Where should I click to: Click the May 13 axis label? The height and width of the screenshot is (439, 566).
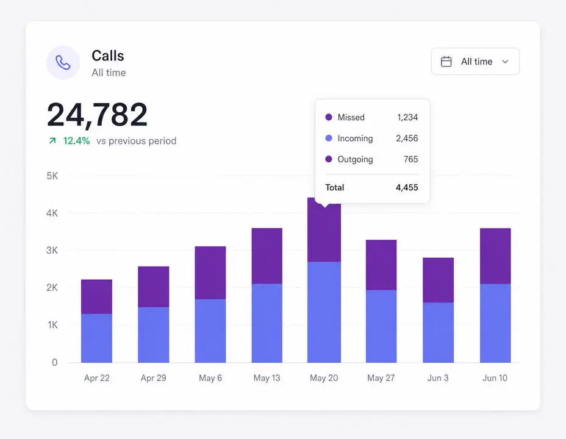[x=267, y=377]
